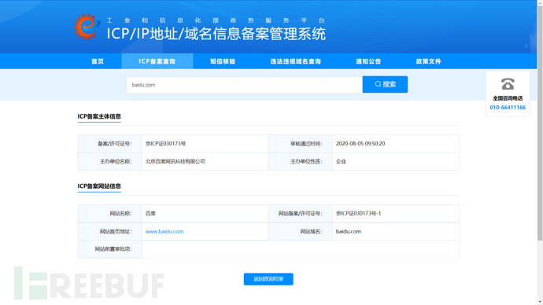Click the 网站备案/许可证号 label
This screenshot has width=543, height=305.
(301, 213)
